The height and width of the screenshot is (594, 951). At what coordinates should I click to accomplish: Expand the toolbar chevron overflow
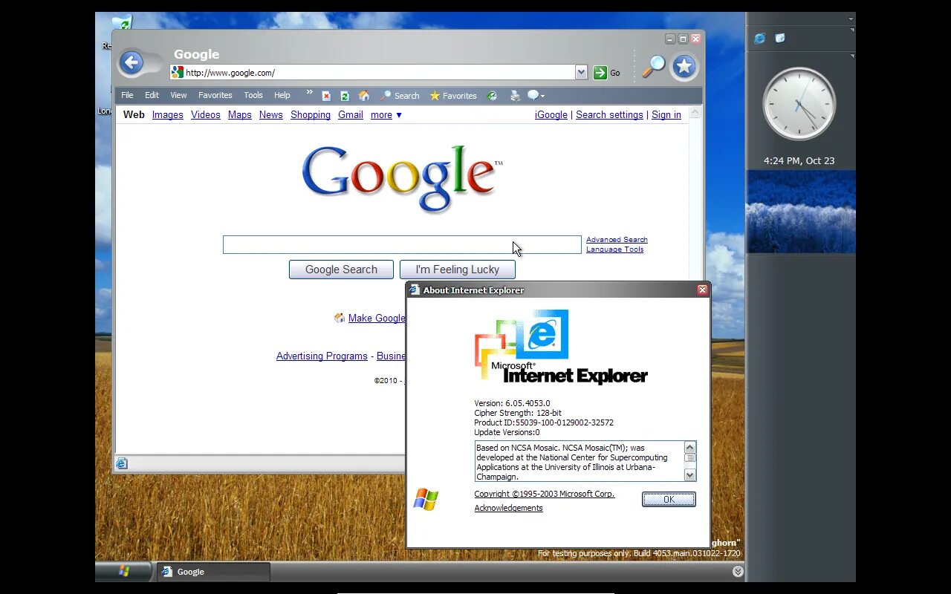pos(310,93)
